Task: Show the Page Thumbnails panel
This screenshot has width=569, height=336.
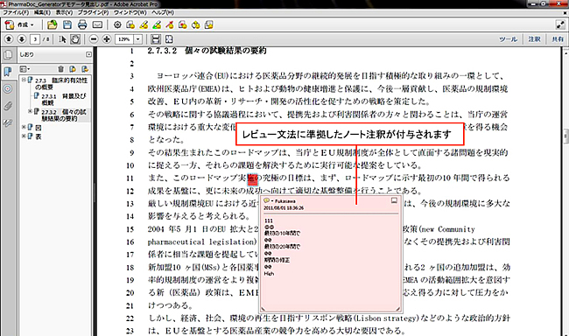Action: pos(8,55)
